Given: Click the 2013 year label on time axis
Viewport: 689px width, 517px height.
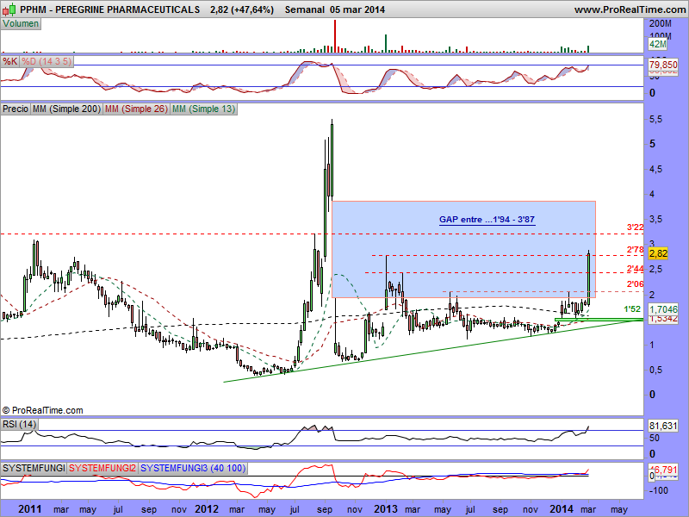Looking at the screenshot, I should tap(385, 509).
